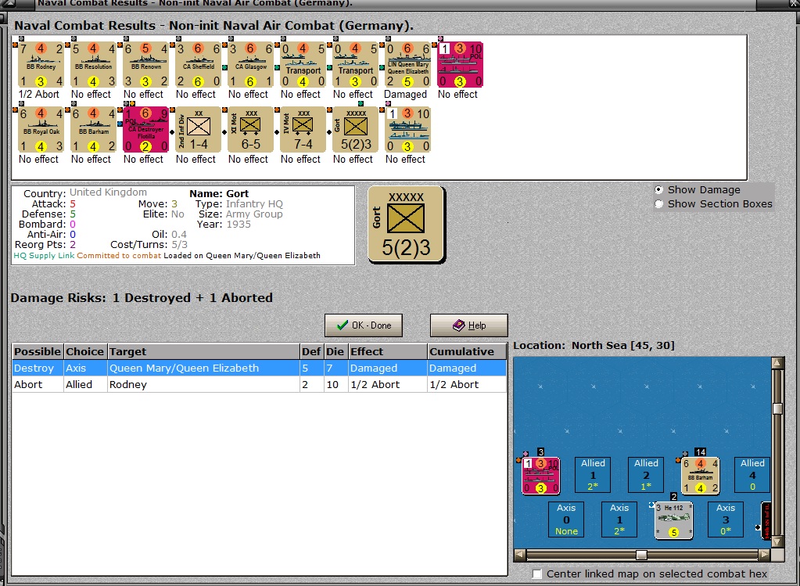The height and width of the screenshot is (586, 800).
Task: Click the Axis choice cell for Queen Mary
Action: pyautogui.click(x=85, y=368)
